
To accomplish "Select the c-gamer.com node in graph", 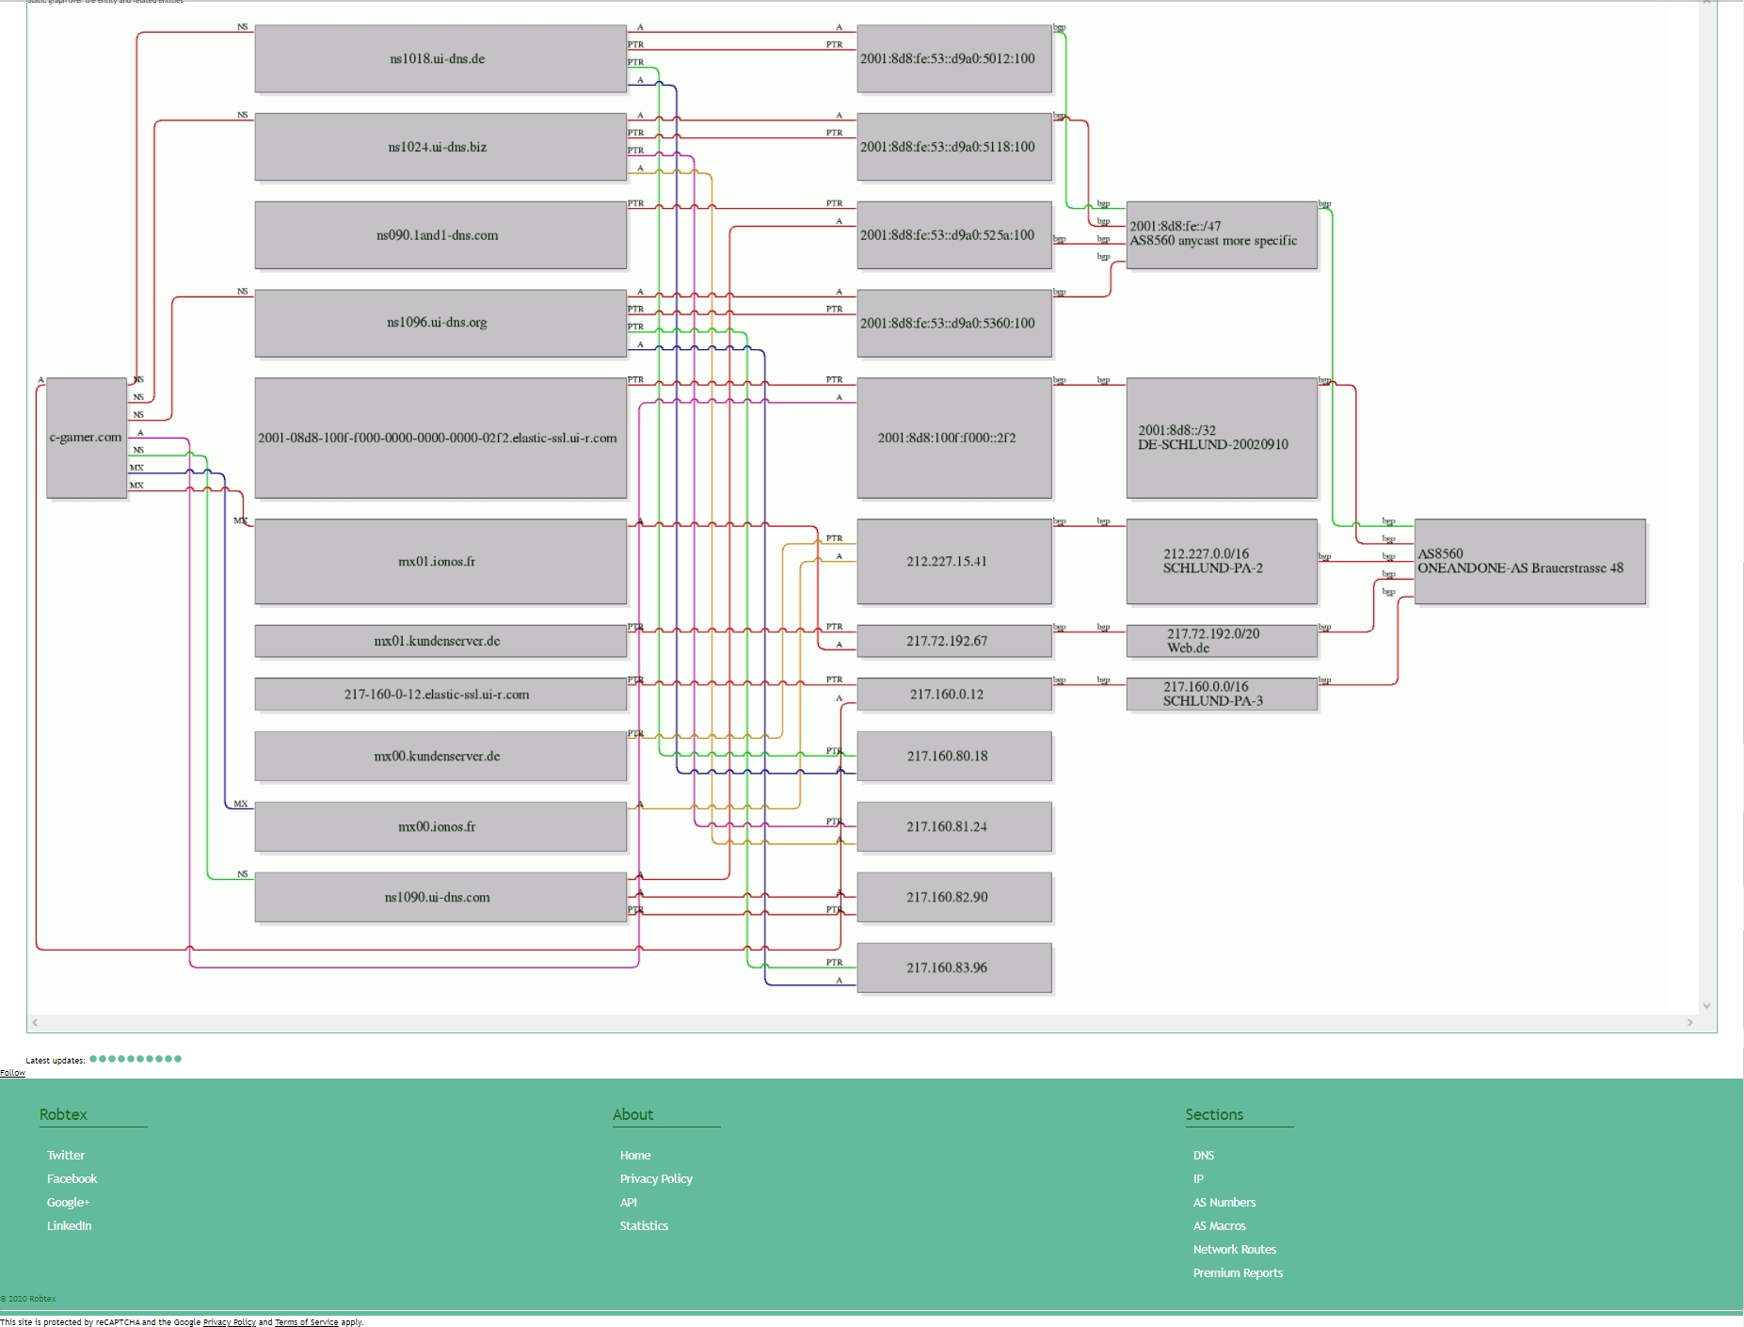I will pos(86,438).
